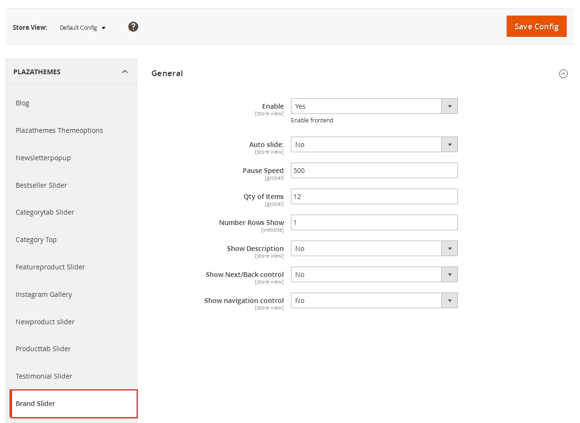Click the Number Rows Show field
This screenshot has width=580, height=423.
(x=374, y=223)
